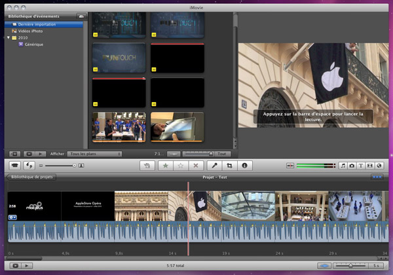Click the viewer showing the Apple flag
The width and height of the screenshot is (393, 275).
pyautogui.click(x=313, y=85)
